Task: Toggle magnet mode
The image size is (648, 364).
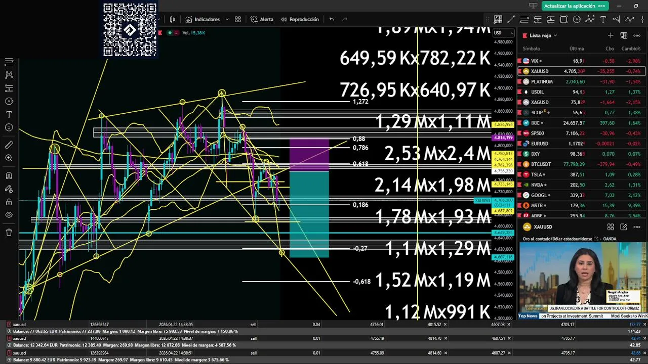Action: coord(9,176)
